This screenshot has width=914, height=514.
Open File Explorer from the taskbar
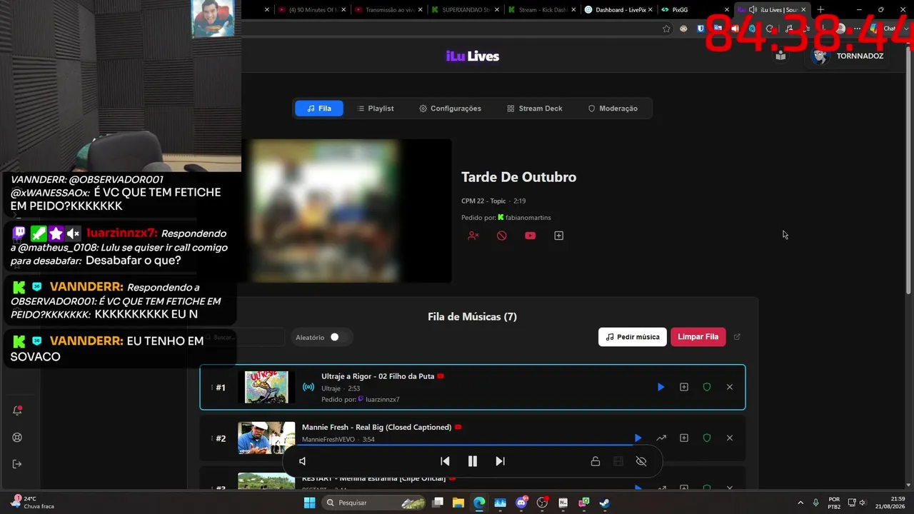pos(458,503)
